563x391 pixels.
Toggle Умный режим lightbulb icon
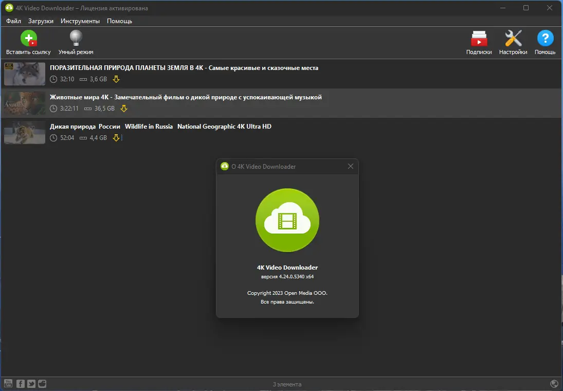76,38
